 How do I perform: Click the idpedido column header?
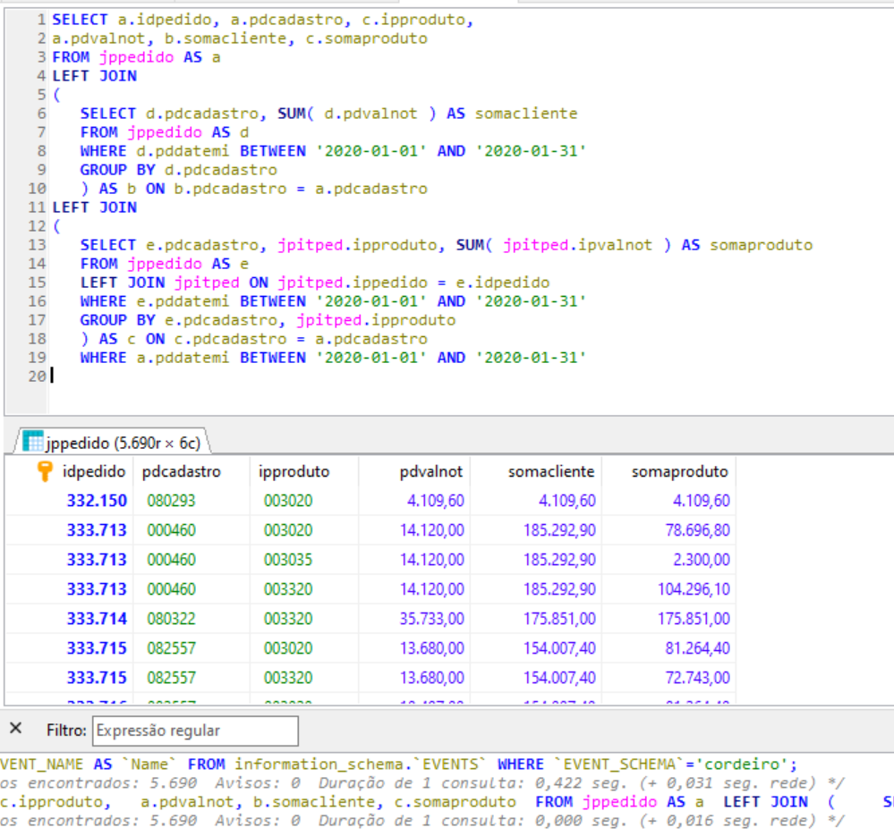click(x=94, y=471)
